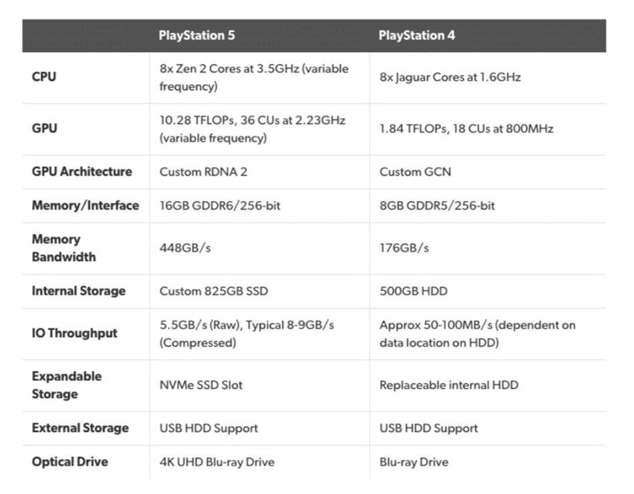Select the Memory/Interface row label
The image size is (634, 494).
[x=85, y=206]
